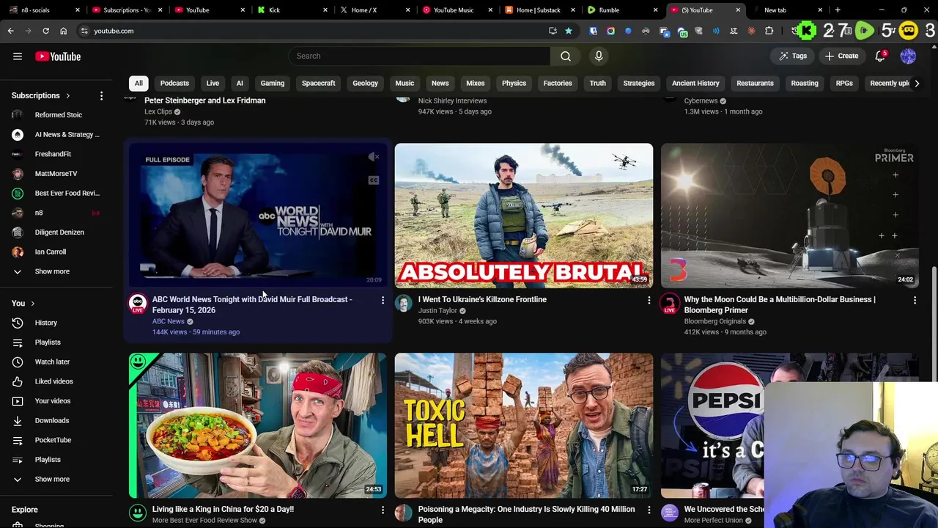Image resolution: width=938 pixels, height=528 pixels.
Task: Click the ABC News channel avatar
Action: point(138,304)
